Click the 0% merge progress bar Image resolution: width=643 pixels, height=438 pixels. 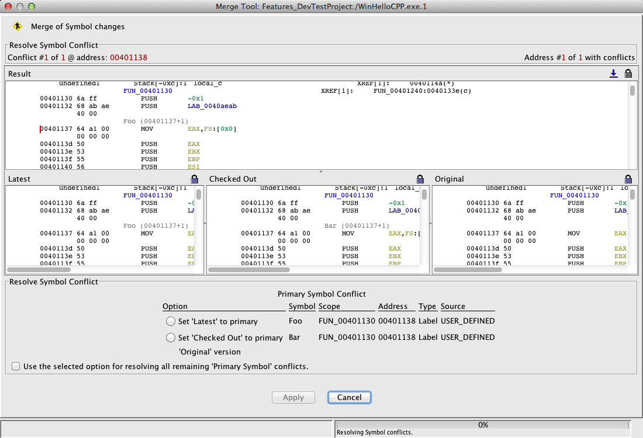tap(483, 425)
